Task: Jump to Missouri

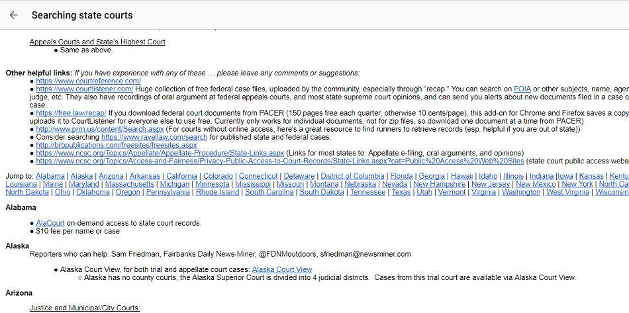Action: pyautogui.click(x=290, y=184)
